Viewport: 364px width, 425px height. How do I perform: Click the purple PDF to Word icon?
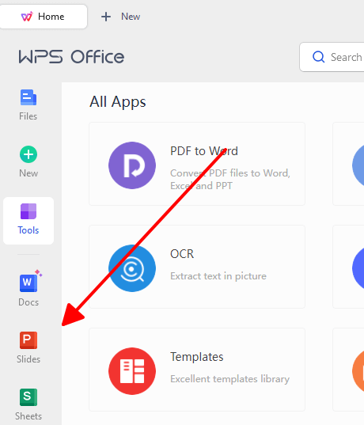(132, 165)
